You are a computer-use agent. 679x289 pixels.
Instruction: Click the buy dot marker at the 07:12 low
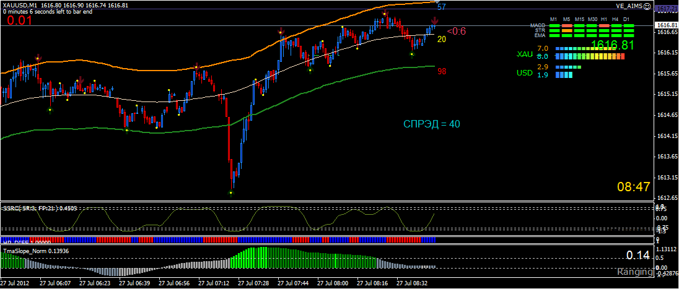pyautogui.click(x=231, y=193)
